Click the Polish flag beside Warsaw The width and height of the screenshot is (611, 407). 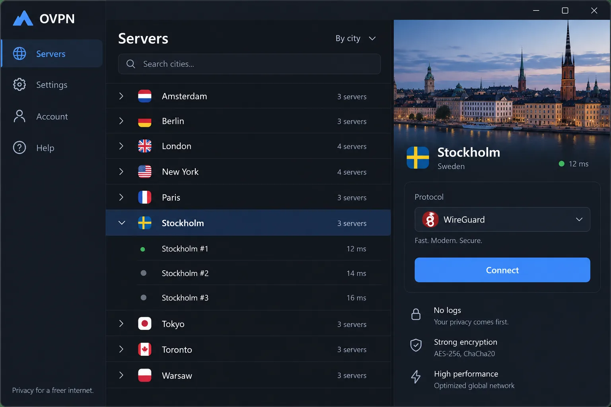tap(145, 375)
